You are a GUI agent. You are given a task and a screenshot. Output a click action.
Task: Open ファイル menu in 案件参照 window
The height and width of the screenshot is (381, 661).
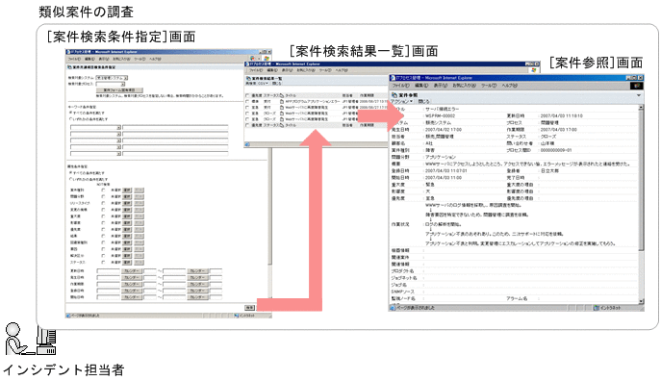401,86
